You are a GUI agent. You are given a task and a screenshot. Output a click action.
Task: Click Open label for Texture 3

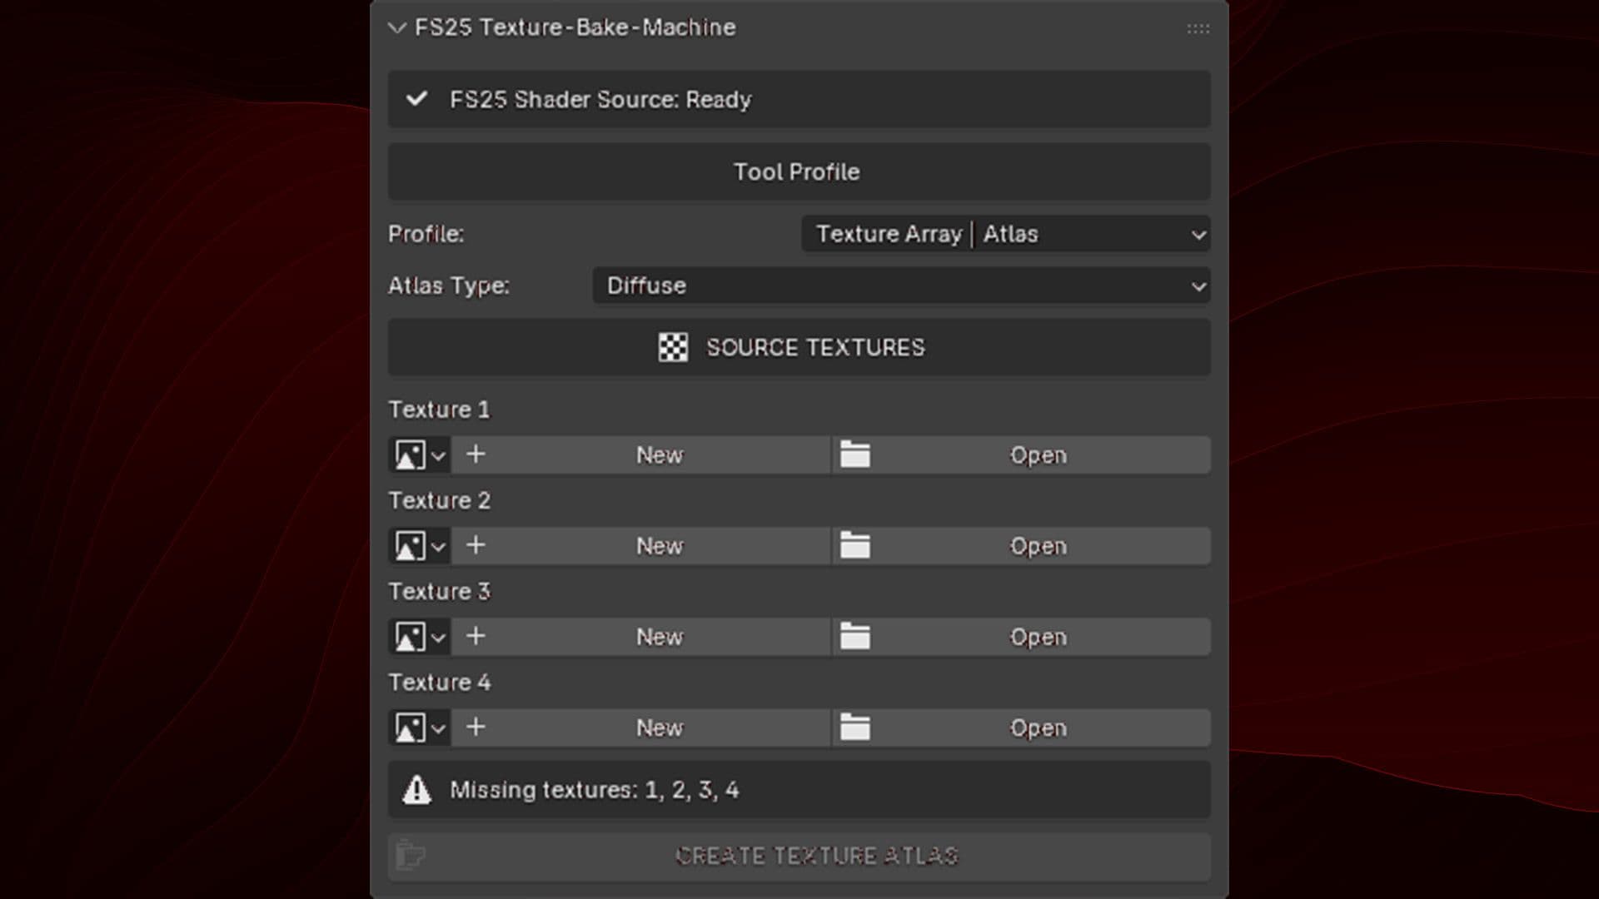tap(1038, 637)
